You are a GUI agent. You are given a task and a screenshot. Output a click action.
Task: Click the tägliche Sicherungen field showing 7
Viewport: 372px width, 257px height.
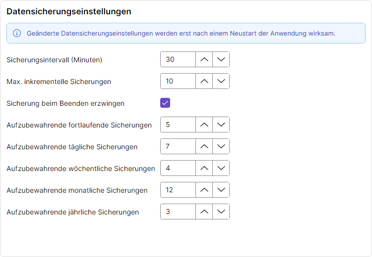pos(178,146)
